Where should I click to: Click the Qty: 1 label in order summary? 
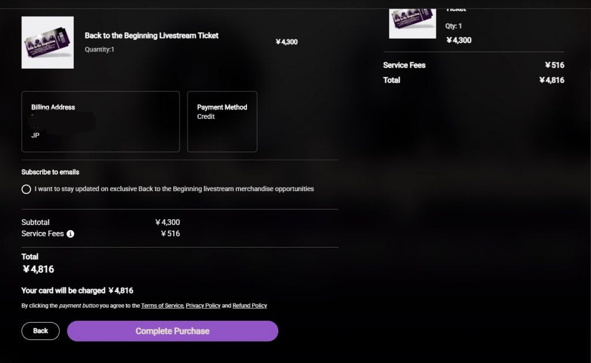point(454,26)
